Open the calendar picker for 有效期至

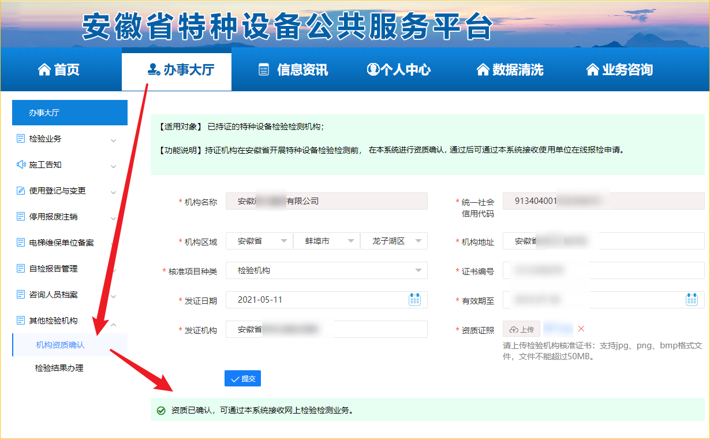tap(692, 299)
